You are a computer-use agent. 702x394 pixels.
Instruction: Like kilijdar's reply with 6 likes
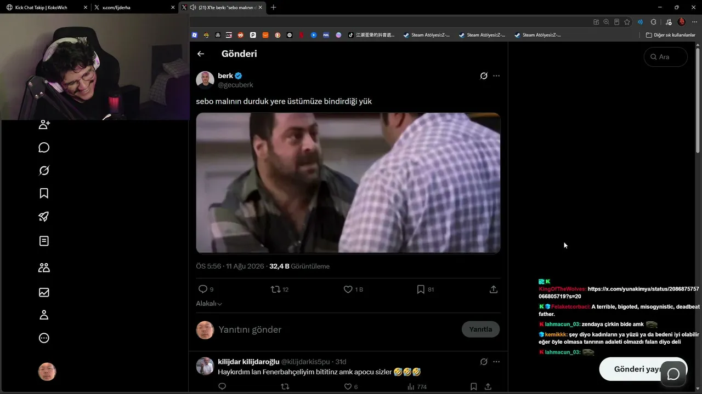[348, 387]
